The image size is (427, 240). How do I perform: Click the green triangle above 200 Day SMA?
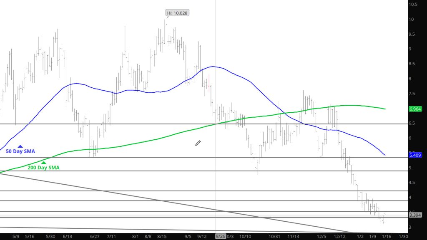[43, 163]
